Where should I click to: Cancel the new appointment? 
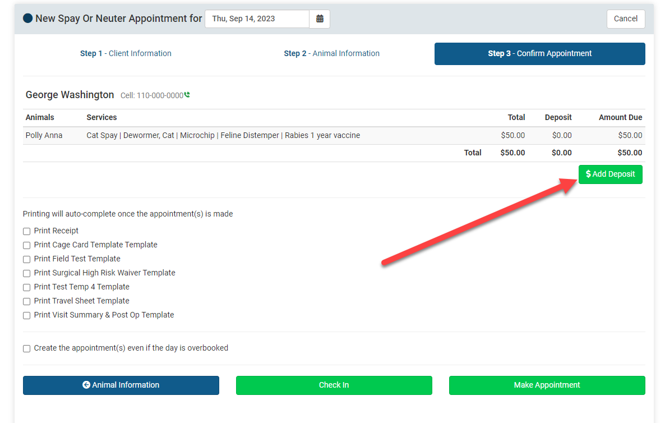[625, 19]
